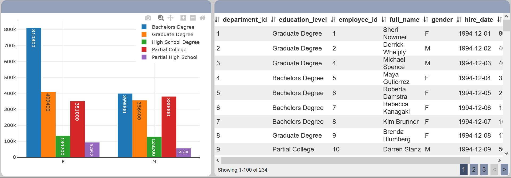Select the Zoom tool magnifier icon
511x178 pixels.
tap(161, 18)
